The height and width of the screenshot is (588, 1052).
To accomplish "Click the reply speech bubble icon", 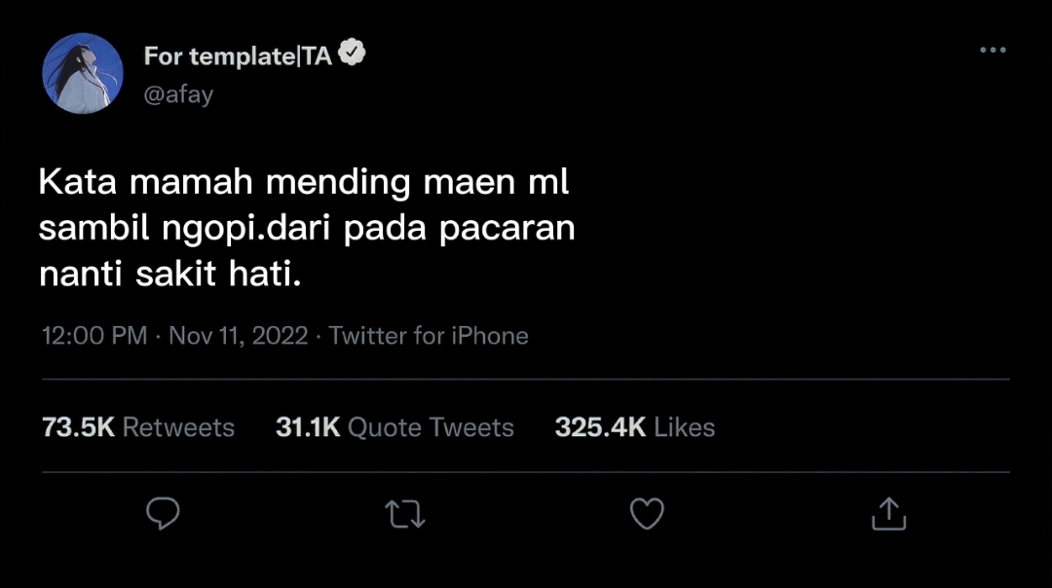I will (163, 514).
